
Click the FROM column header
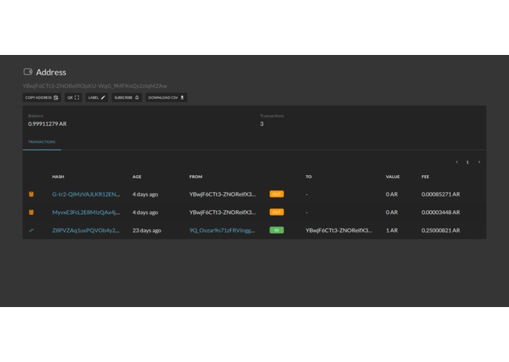coord(196,177)
